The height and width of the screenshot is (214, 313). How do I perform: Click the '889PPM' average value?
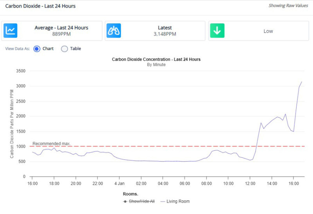61,34
